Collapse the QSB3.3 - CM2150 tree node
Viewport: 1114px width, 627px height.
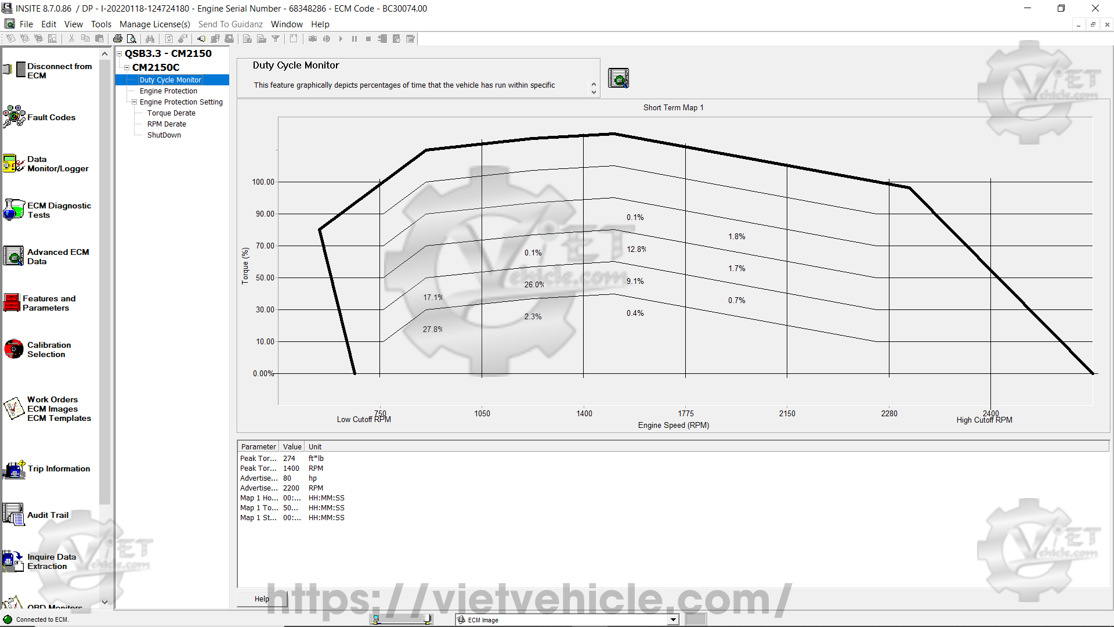tap(120, 53)
